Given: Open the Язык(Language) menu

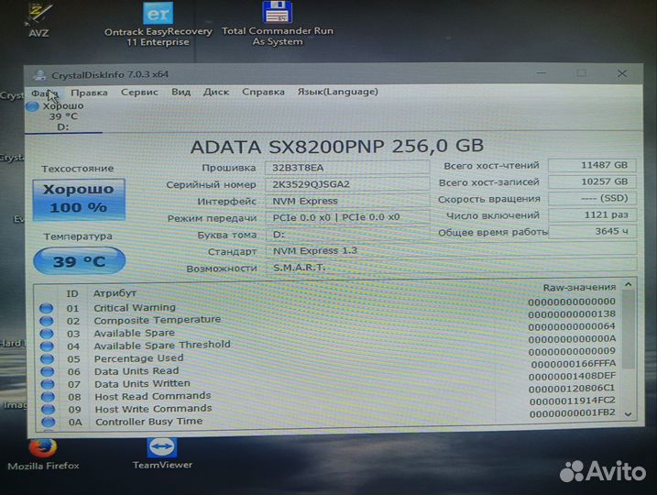Looking at the screenshot, I should point(338,92).
